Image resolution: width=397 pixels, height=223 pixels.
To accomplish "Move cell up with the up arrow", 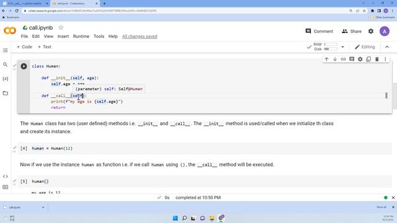I will [327, 59].
